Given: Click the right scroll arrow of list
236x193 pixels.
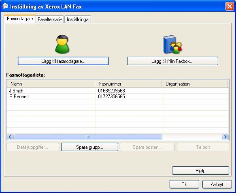Looking at the screenshot, I should click(225, 137).
